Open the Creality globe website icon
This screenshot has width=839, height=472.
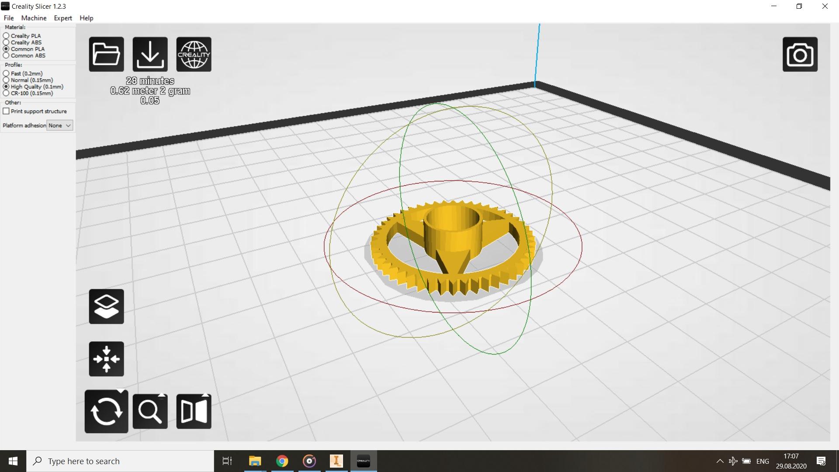[x=194, y=54]
